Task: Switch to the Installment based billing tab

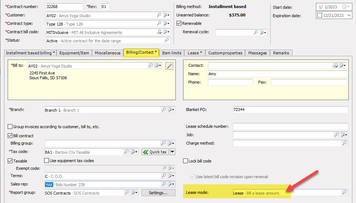Action: click(30, 53)
